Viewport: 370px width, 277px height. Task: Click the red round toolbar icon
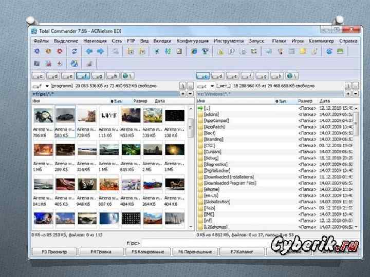[x=60, y=51]
